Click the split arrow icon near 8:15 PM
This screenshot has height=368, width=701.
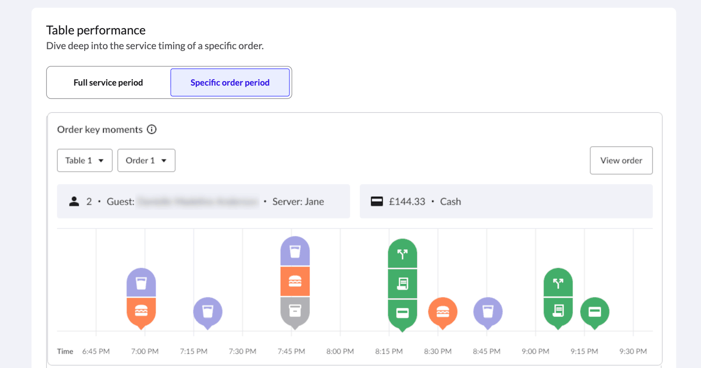coord(403,254)
